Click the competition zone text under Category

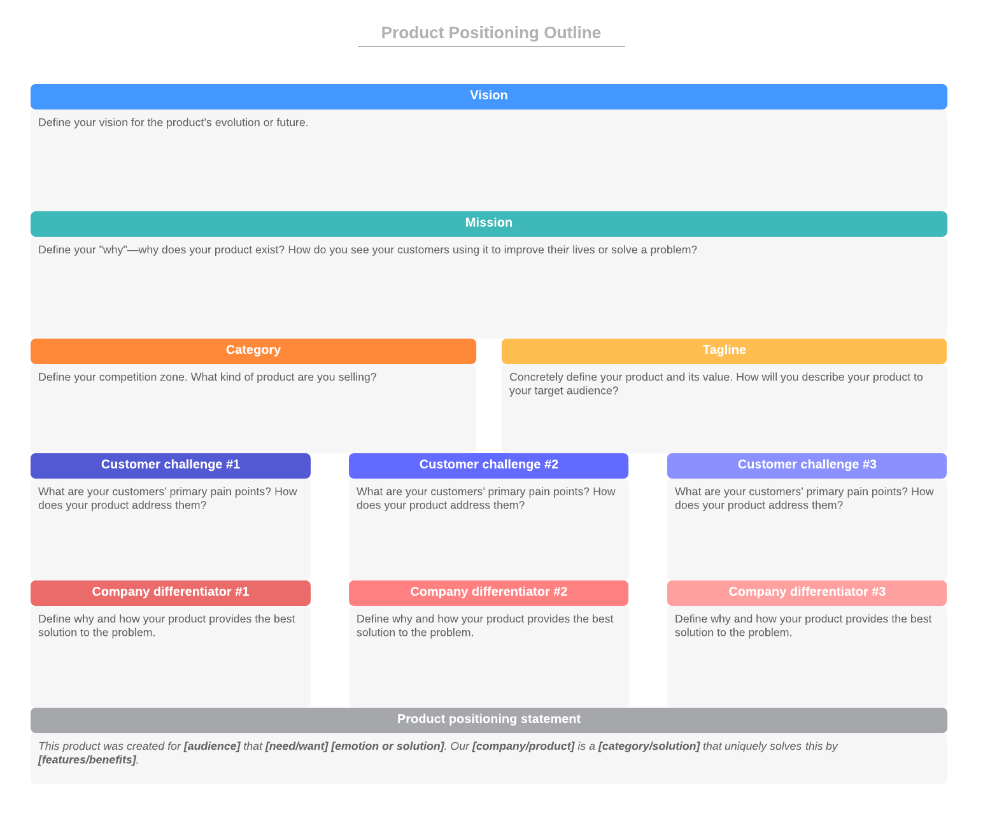[x=207, y=377]
